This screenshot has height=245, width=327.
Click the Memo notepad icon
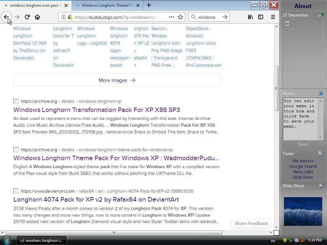tap(321, 93)
